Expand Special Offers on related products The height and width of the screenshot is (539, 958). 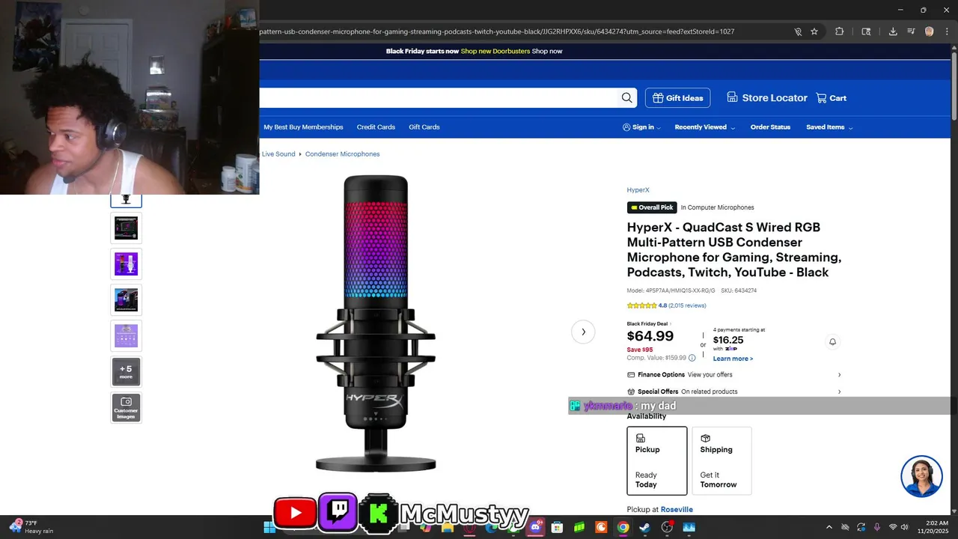[x=734, y=392]
